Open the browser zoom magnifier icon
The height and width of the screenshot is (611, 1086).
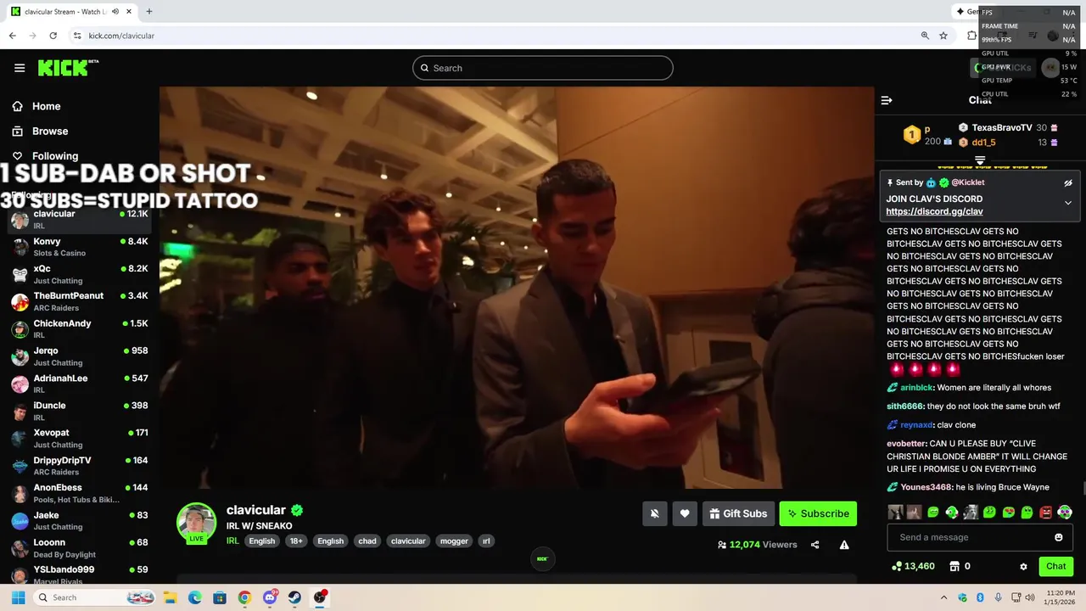tap(925, 36)
